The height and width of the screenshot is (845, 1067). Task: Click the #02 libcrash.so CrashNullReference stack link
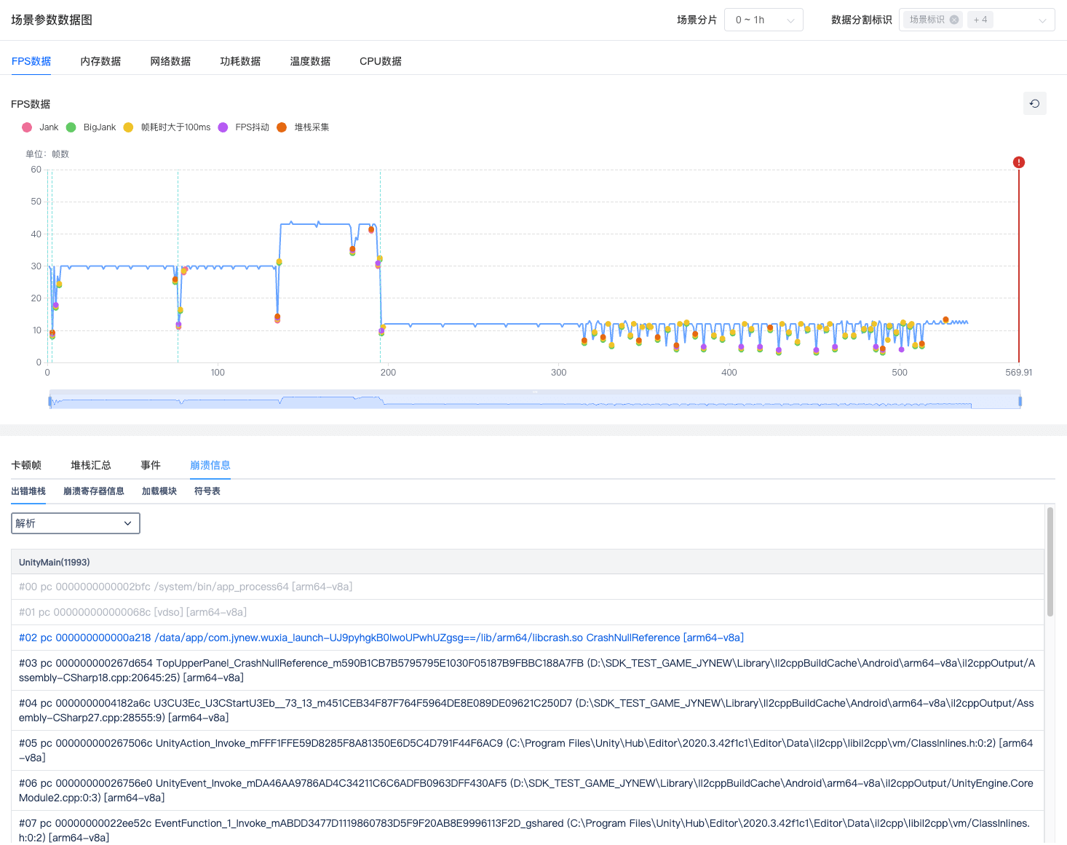pyautogui.click(x=381, y=638)
